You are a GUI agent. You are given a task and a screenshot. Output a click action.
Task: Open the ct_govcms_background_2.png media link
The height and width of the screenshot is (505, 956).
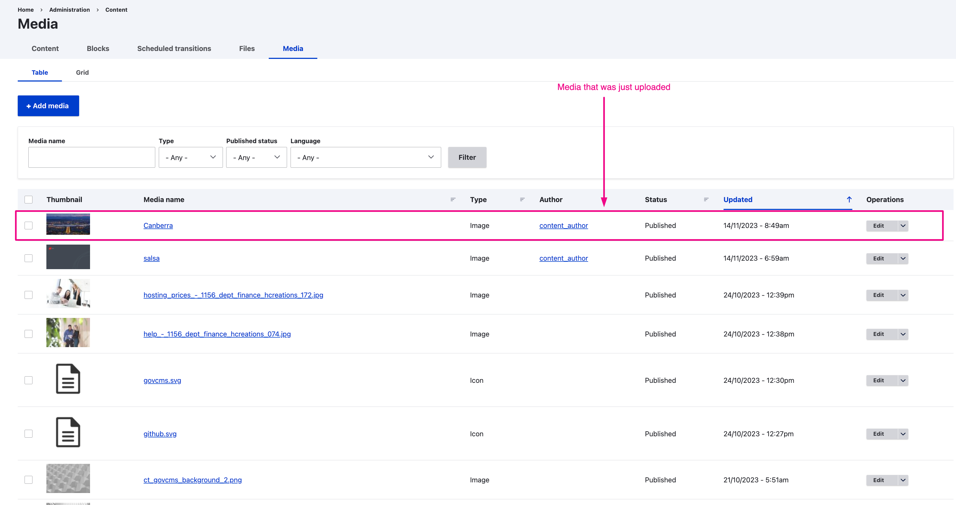point(192,480)
